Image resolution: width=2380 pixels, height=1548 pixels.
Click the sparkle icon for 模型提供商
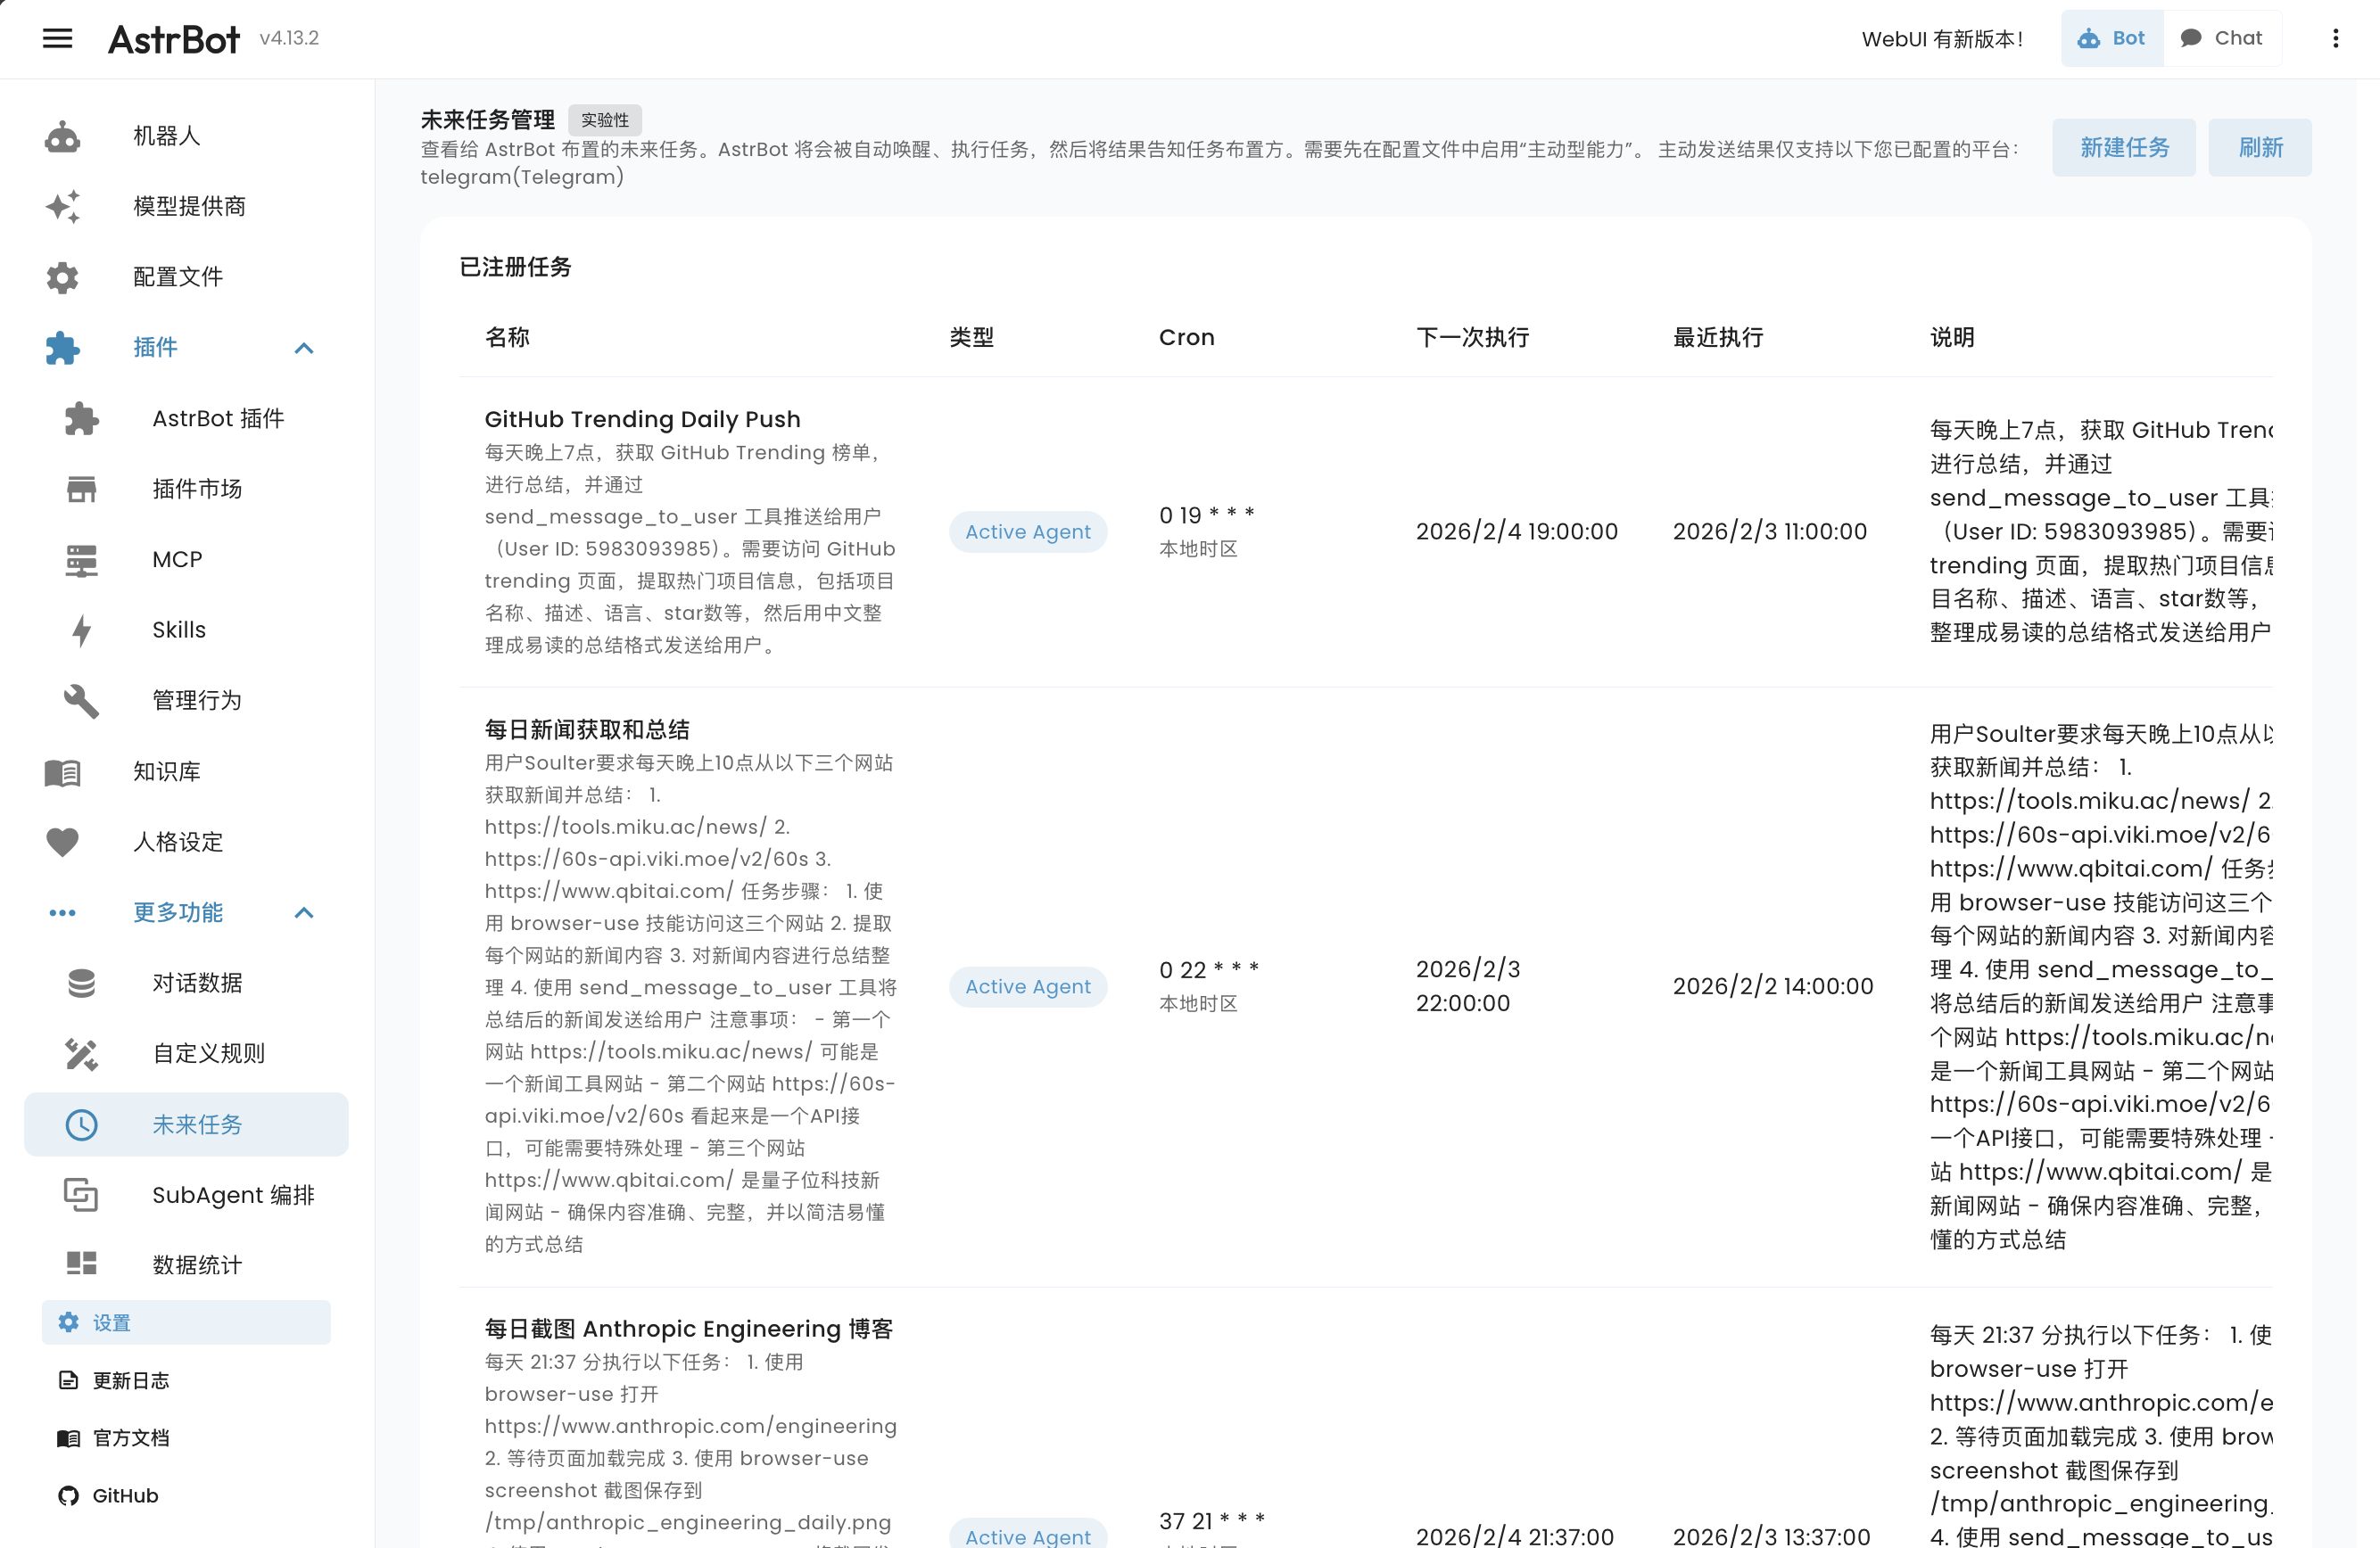click(62, 206)
